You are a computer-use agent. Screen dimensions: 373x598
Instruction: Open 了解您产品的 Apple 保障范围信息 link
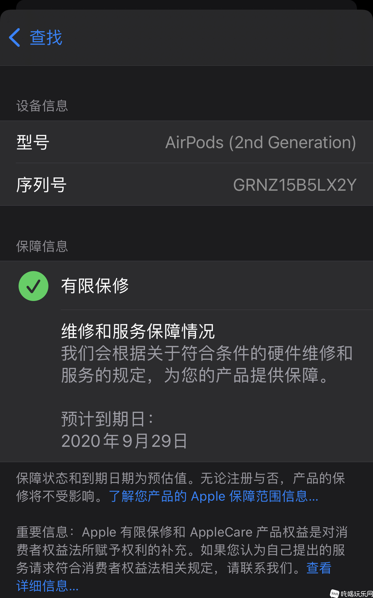(214, 496)
